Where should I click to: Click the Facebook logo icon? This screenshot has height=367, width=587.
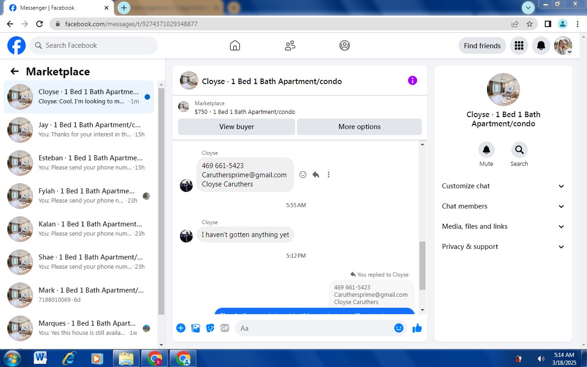(x=17, y=45)
